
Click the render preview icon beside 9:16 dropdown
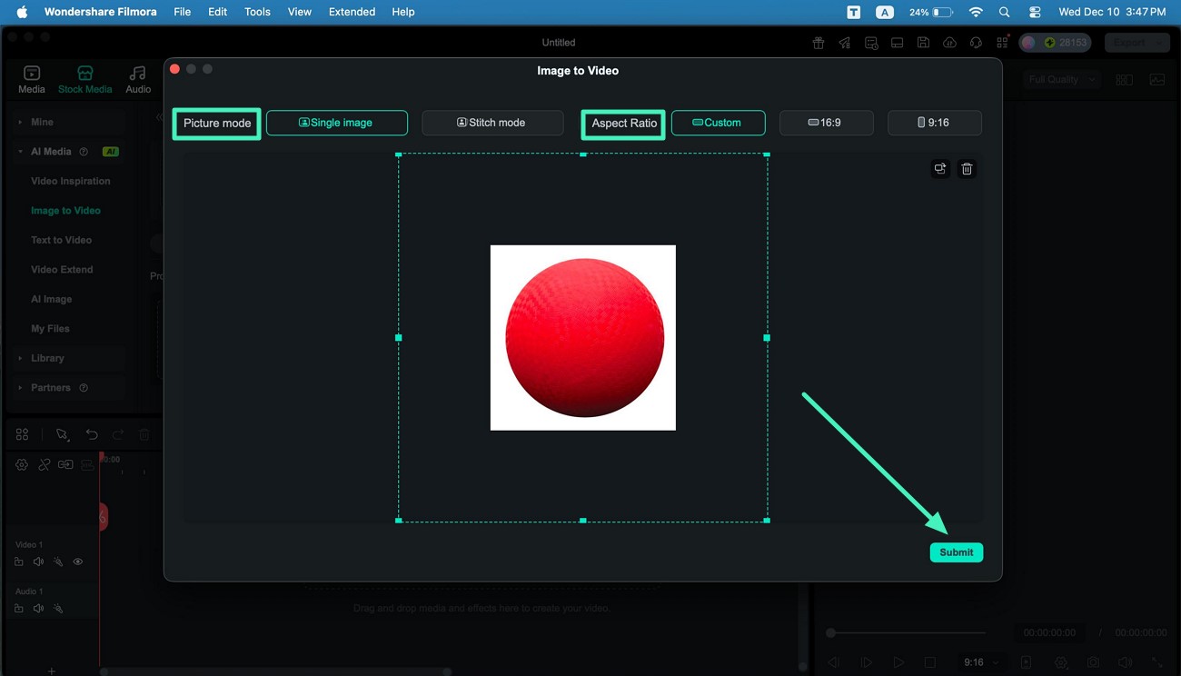tap(1026, 663)
